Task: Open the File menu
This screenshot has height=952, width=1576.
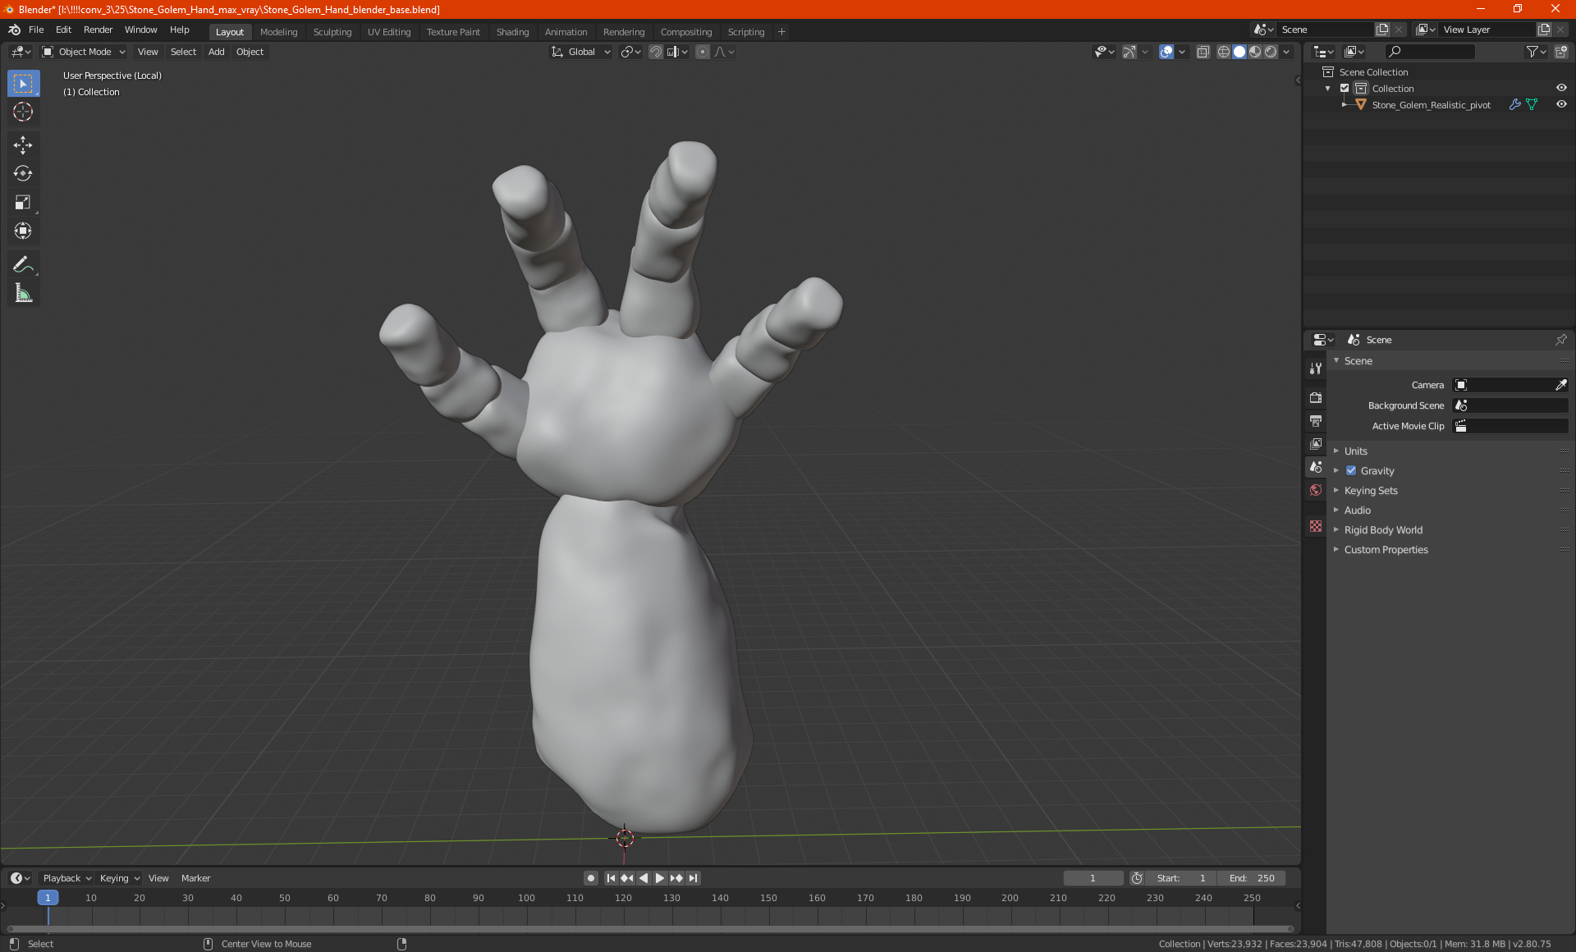Action: pos(36,30)
